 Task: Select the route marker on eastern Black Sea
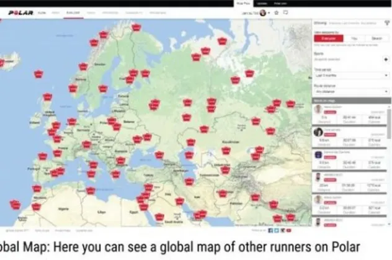159,155
